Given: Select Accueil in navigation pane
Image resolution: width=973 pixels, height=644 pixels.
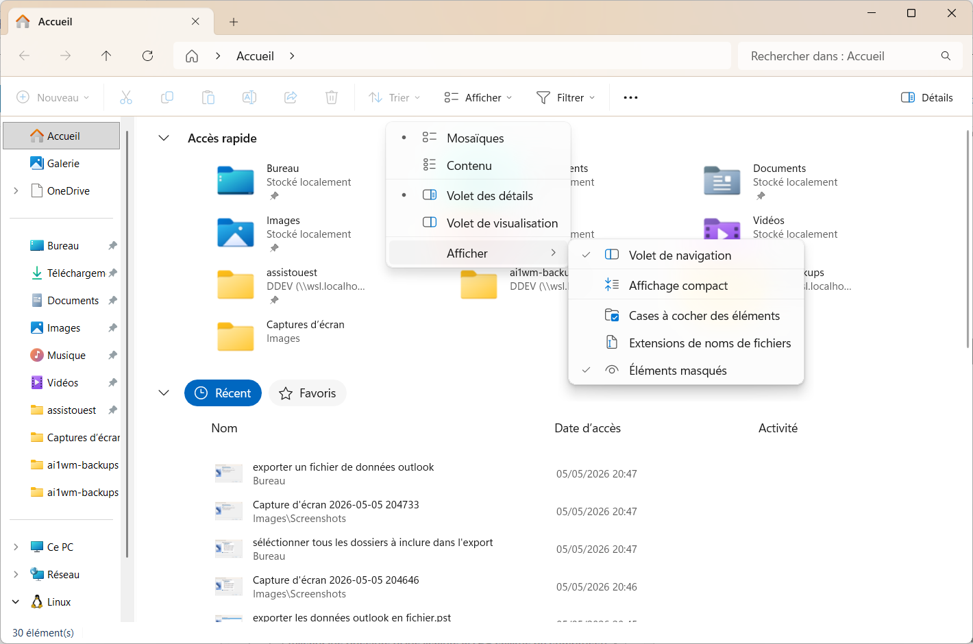Looking at the screenshot, I should pos(62,136).
